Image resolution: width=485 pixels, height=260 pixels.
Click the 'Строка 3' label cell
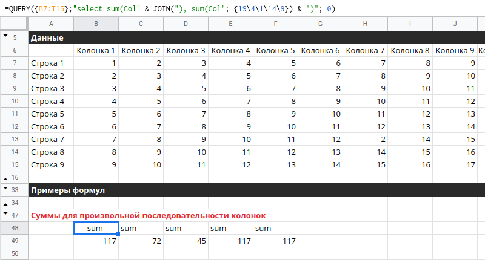coord(51,88)
